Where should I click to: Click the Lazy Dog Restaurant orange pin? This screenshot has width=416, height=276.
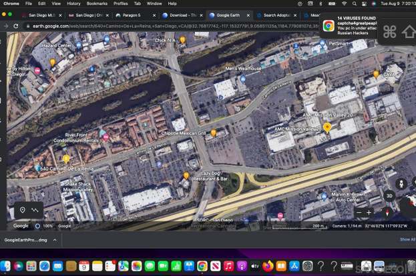coord(186,175)
